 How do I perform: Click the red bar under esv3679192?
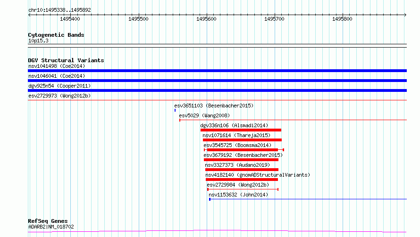click(x=241, y=160)
